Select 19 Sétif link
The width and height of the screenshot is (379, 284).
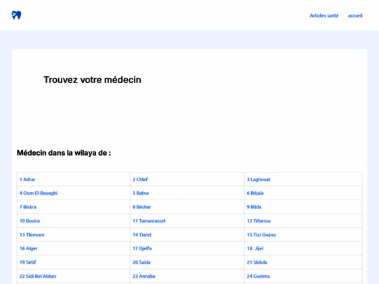pyautogui.click(x=28, y=262)
